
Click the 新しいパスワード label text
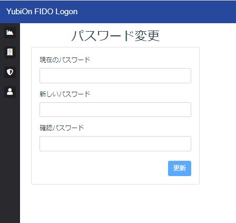[65, 94]
